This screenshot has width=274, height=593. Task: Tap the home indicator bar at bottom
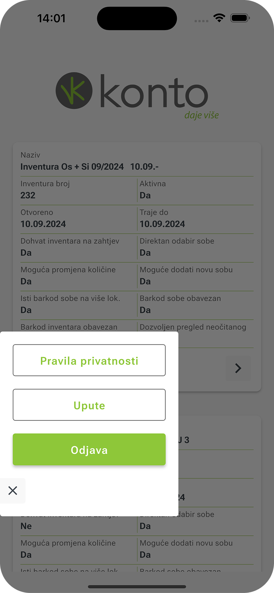click(137, 586)
